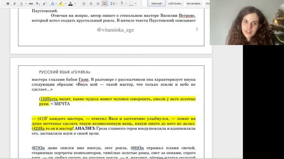
Task: Open shading fill bucket tool
Action: pos(122,4)
